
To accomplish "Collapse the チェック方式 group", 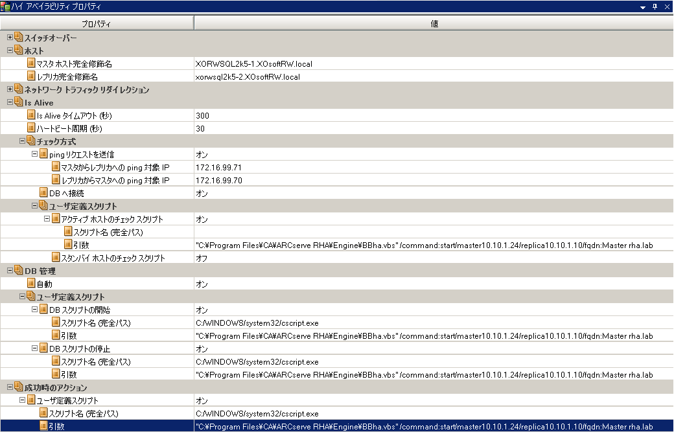I will 22,141.
